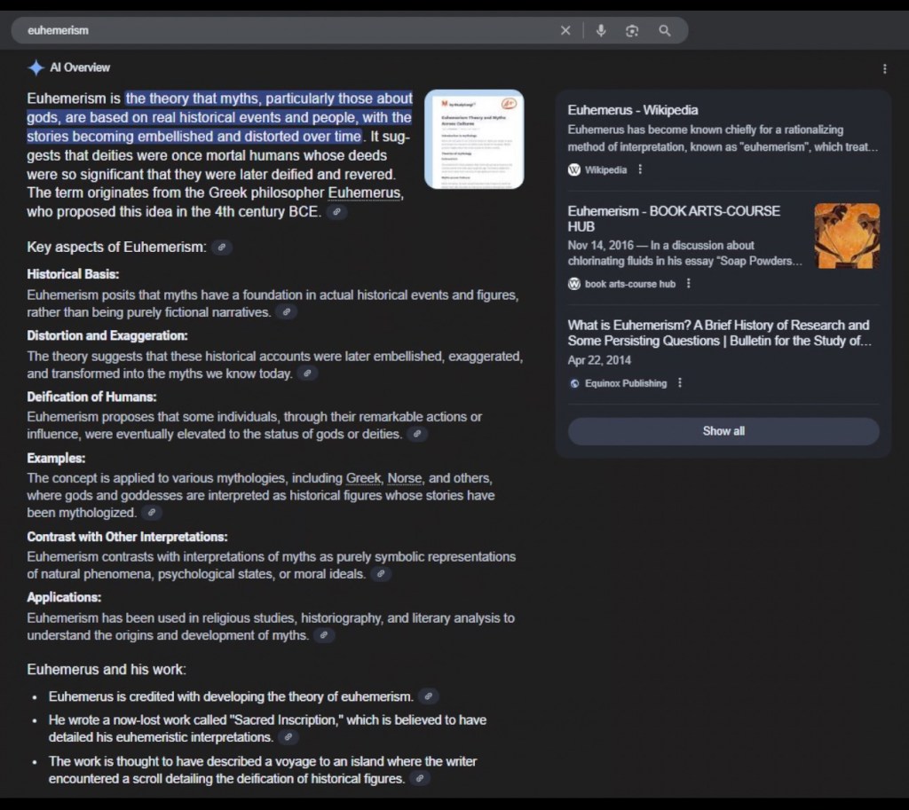Click the underlined Norse link

coord(404,478)
